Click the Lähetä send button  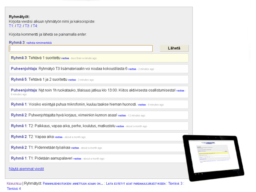174,49
